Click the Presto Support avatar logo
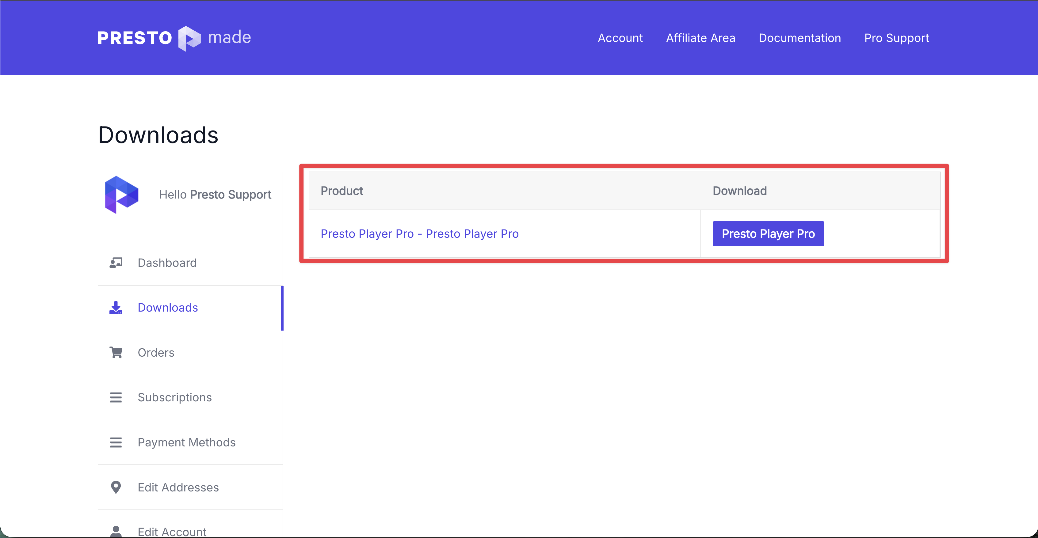Viewport: 1038px width, 538px height. pyautogui.click(x=121, y=195)
